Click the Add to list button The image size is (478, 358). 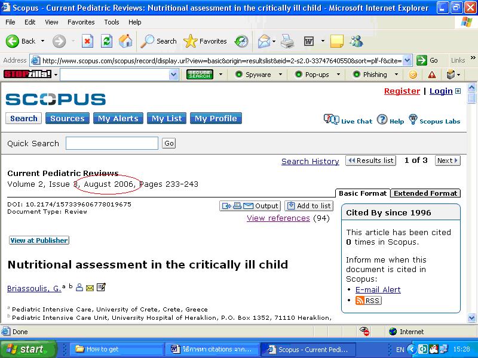(x=309, y=206)
